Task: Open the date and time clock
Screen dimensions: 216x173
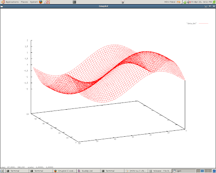Action: [x=201, y=2]
